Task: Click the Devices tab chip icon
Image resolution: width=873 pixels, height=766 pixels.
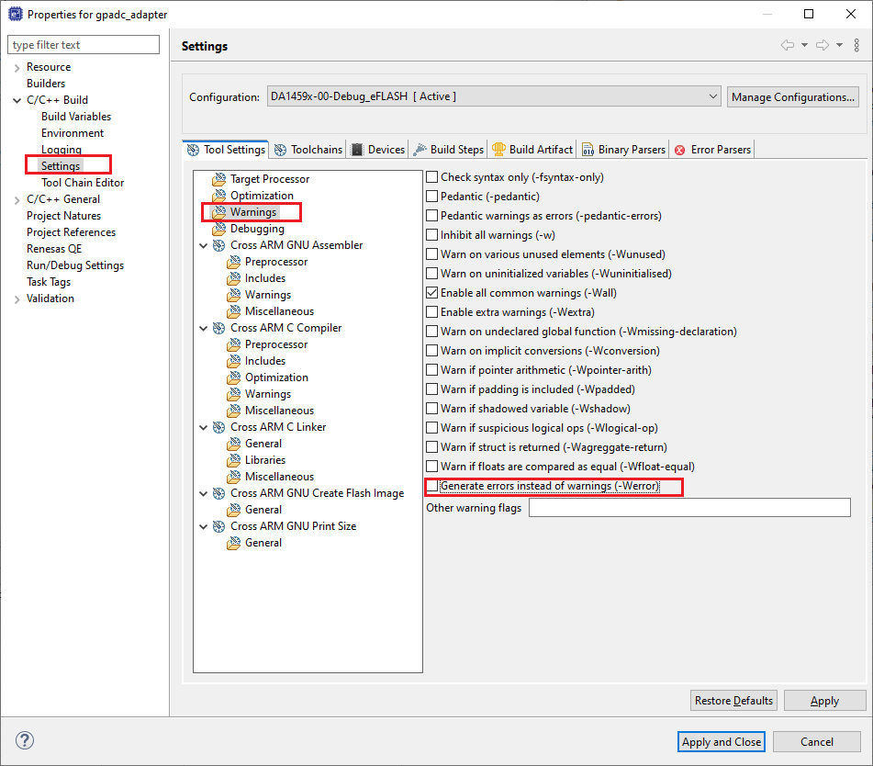Action: pos(357,150)
